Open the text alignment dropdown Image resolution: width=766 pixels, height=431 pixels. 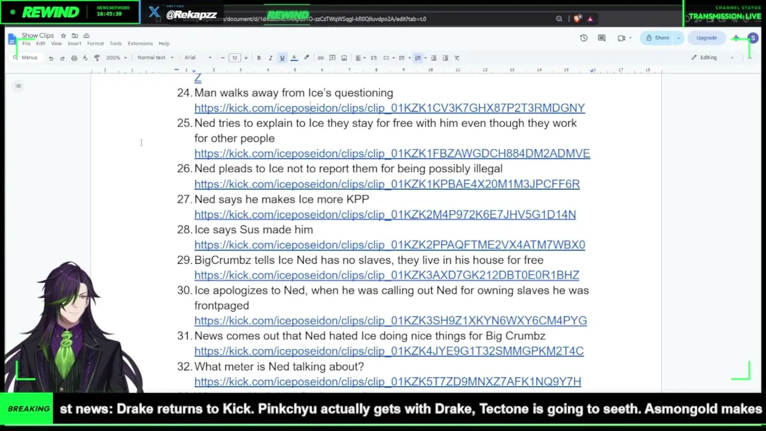click(359, 58)
